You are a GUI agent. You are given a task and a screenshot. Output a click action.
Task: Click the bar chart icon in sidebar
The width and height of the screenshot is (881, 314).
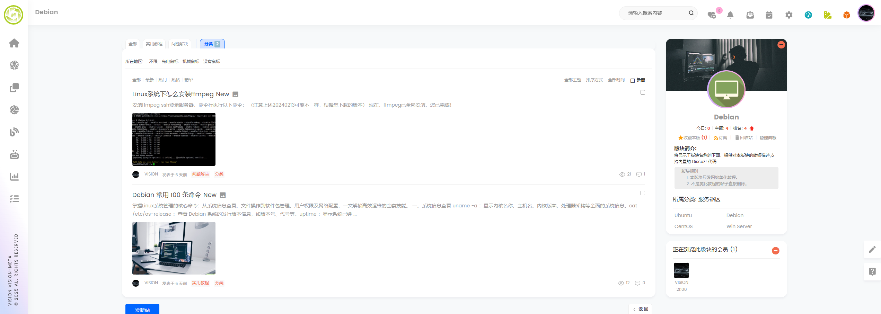tap(14, 177)
